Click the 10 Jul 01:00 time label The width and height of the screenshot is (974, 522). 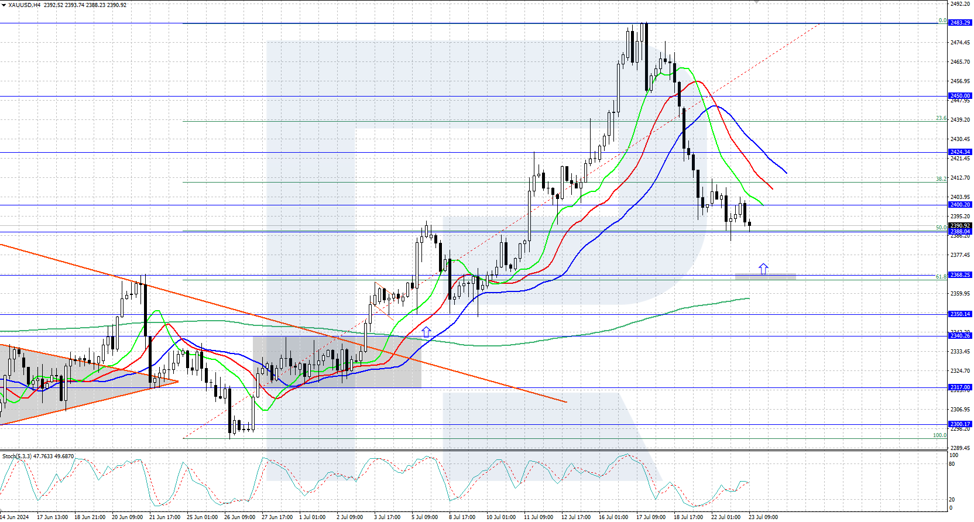[x=501, y=517]
